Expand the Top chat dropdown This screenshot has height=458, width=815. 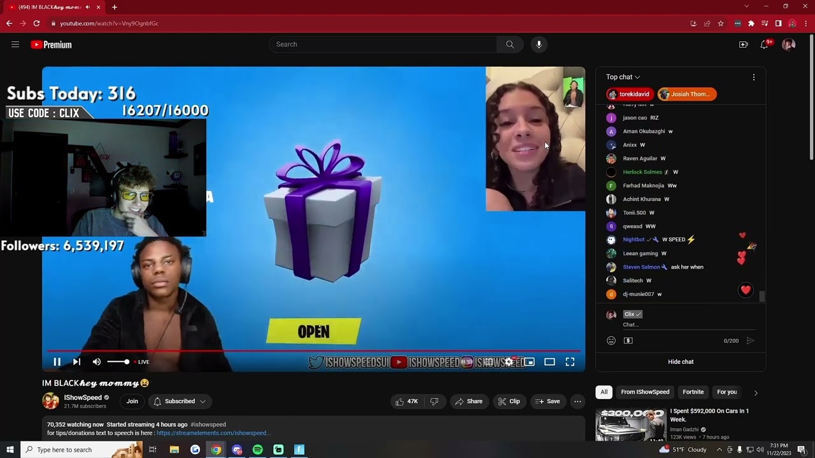623,77
